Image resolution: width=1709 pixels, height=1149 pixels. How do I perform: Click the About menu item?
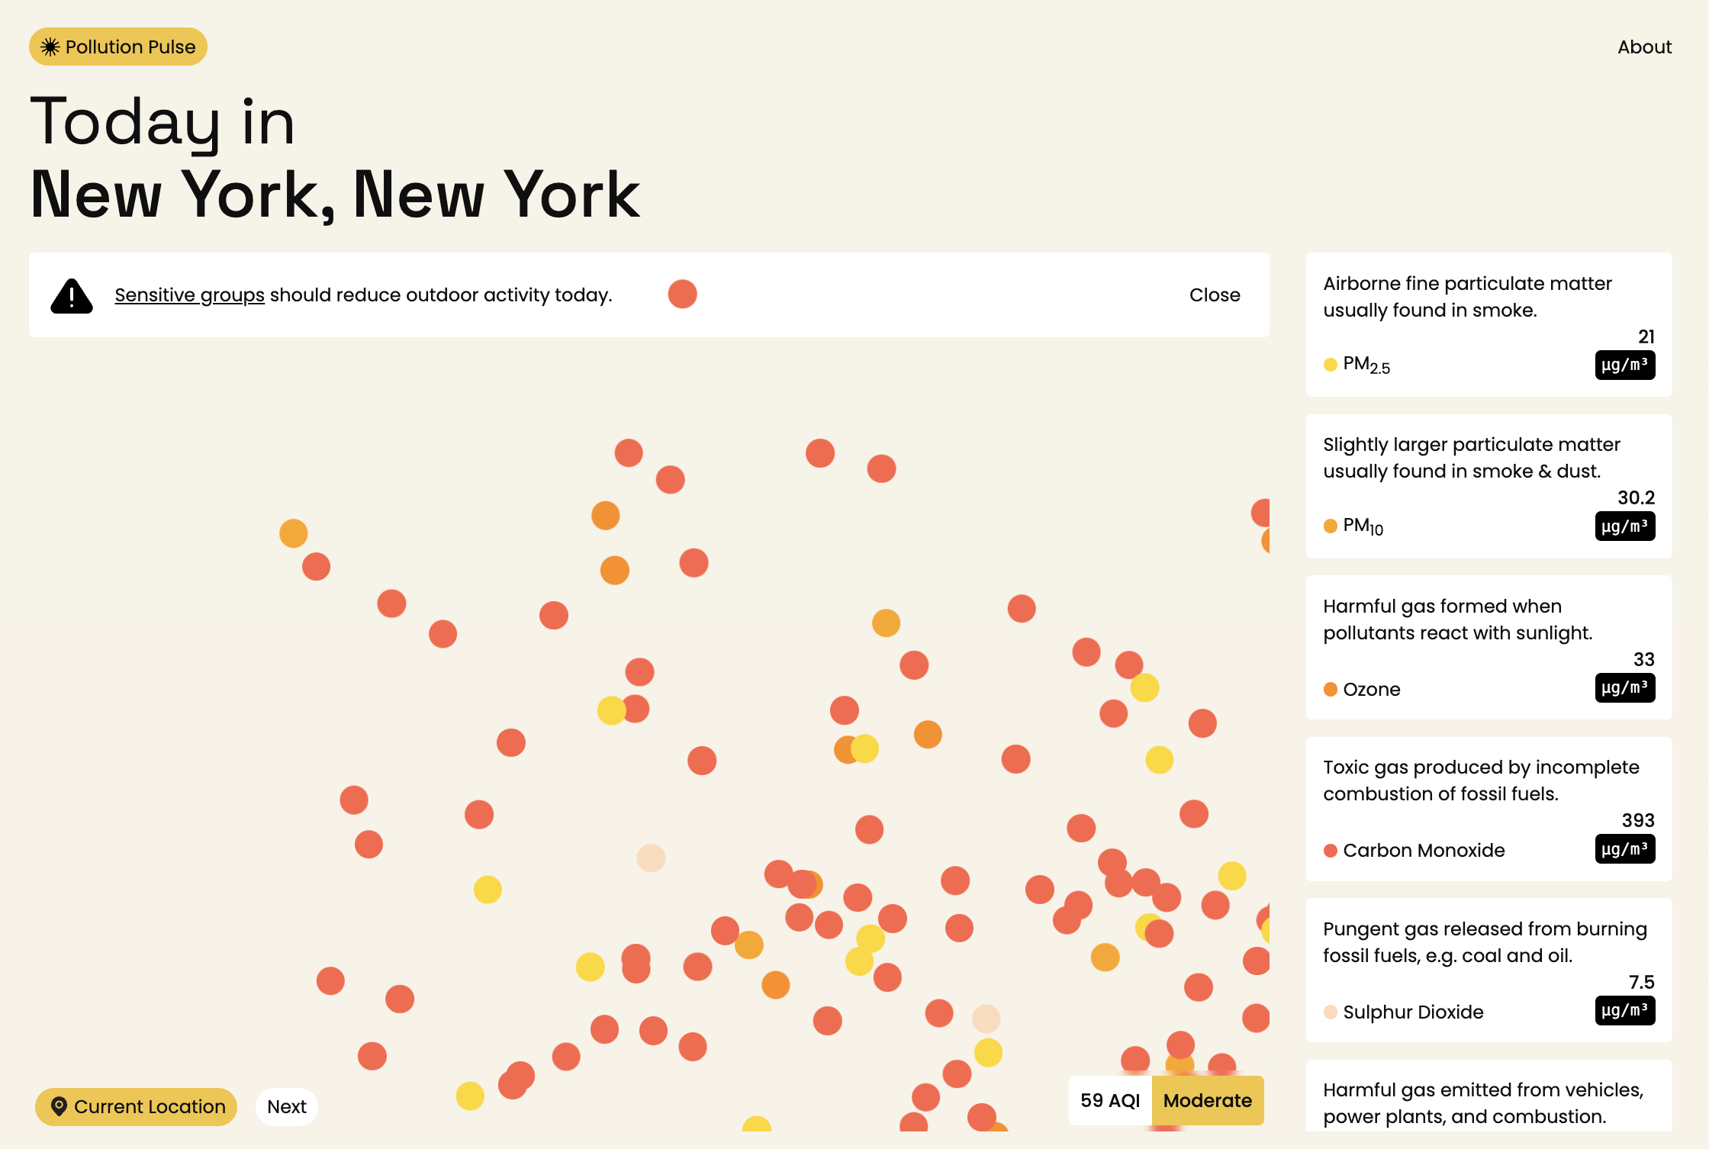[x=1645, y=47]
